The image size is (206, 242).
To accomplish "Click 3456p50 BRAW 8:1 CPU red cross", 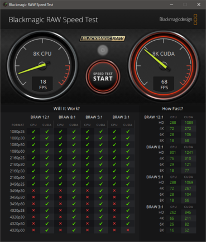I will tap(60, 197).
